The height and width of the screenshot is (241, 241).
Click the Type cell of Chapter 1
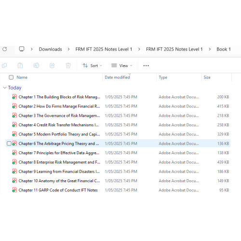click(x=179, y=97)
